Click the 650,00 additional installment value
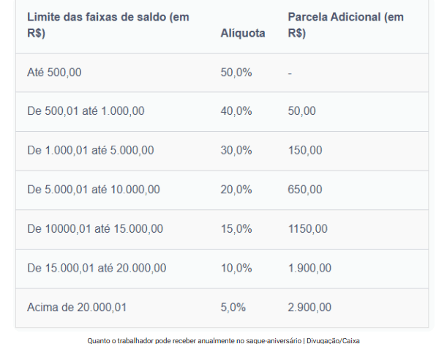The height and width of the screenshot is (344, 447). coord(305,190)
